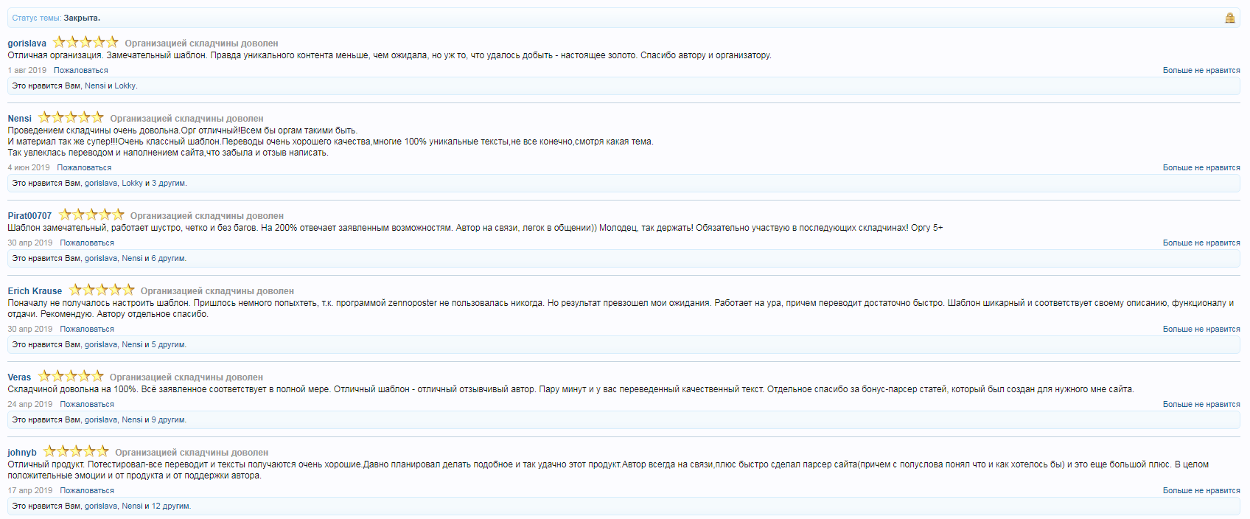1250x519 pixels.
Task: Open Lokky's profile from gorislava's likes
Action: (125, 86)
